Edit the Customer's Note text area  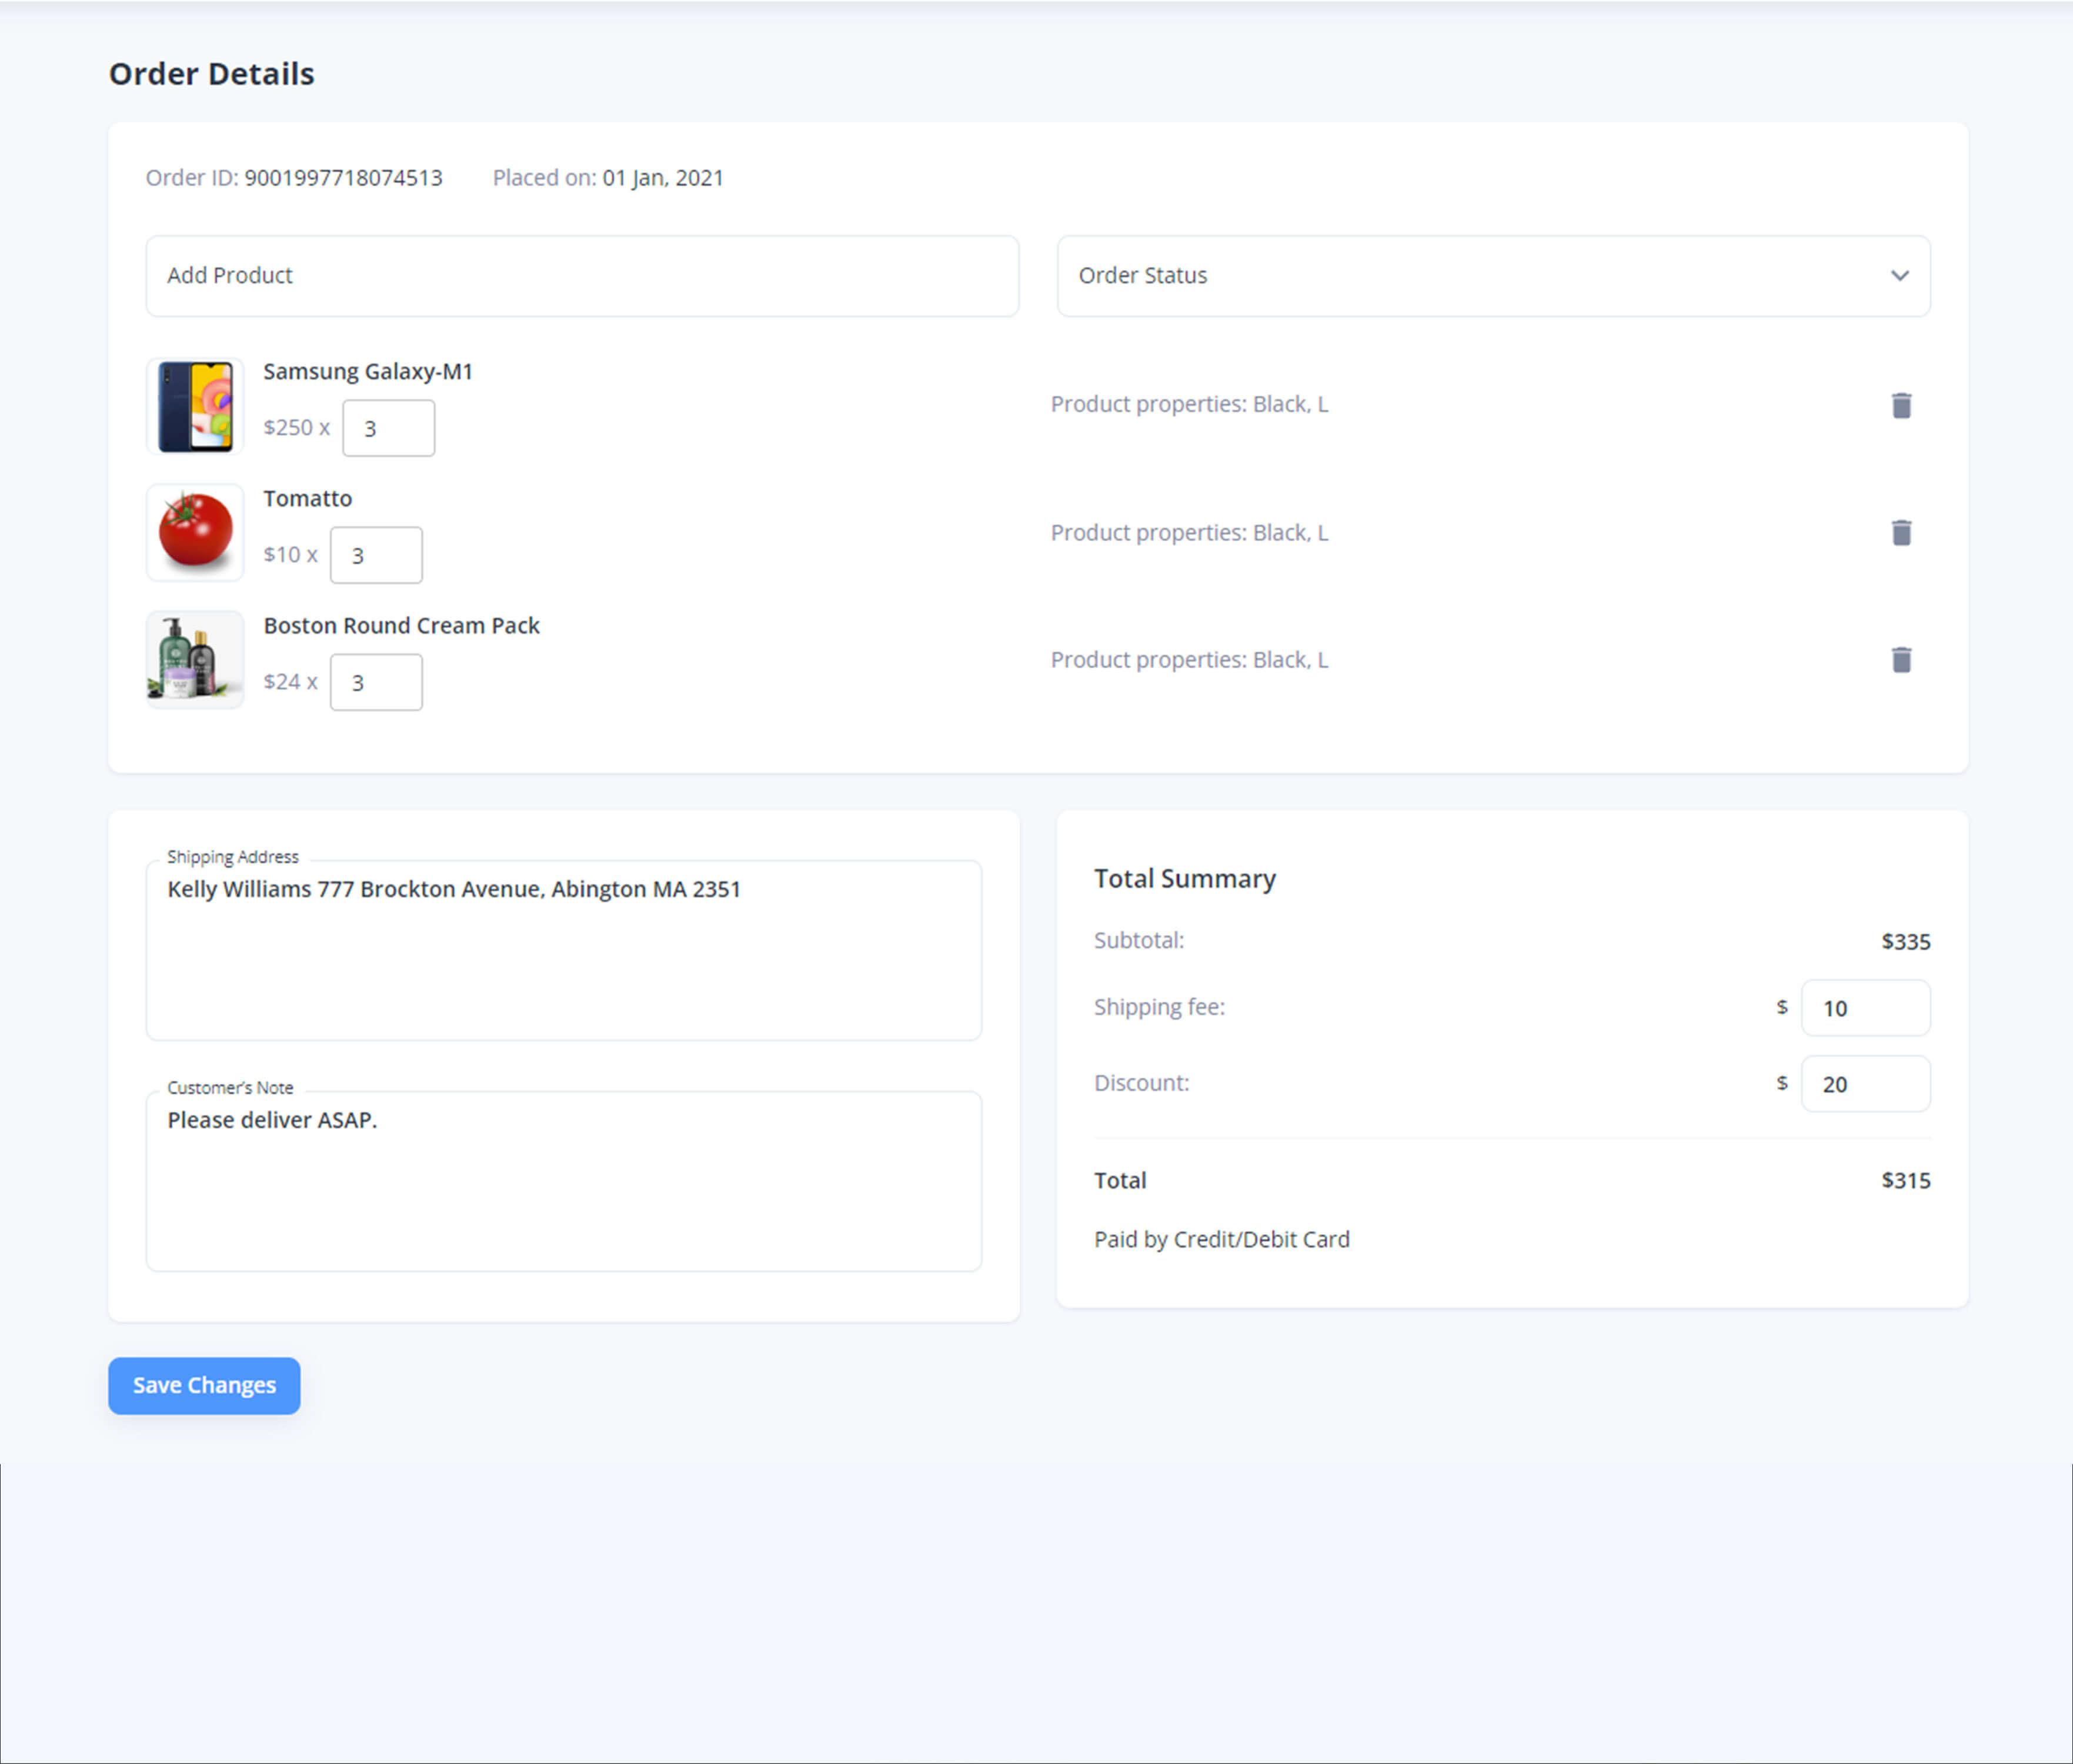(x=563, y=1181)
